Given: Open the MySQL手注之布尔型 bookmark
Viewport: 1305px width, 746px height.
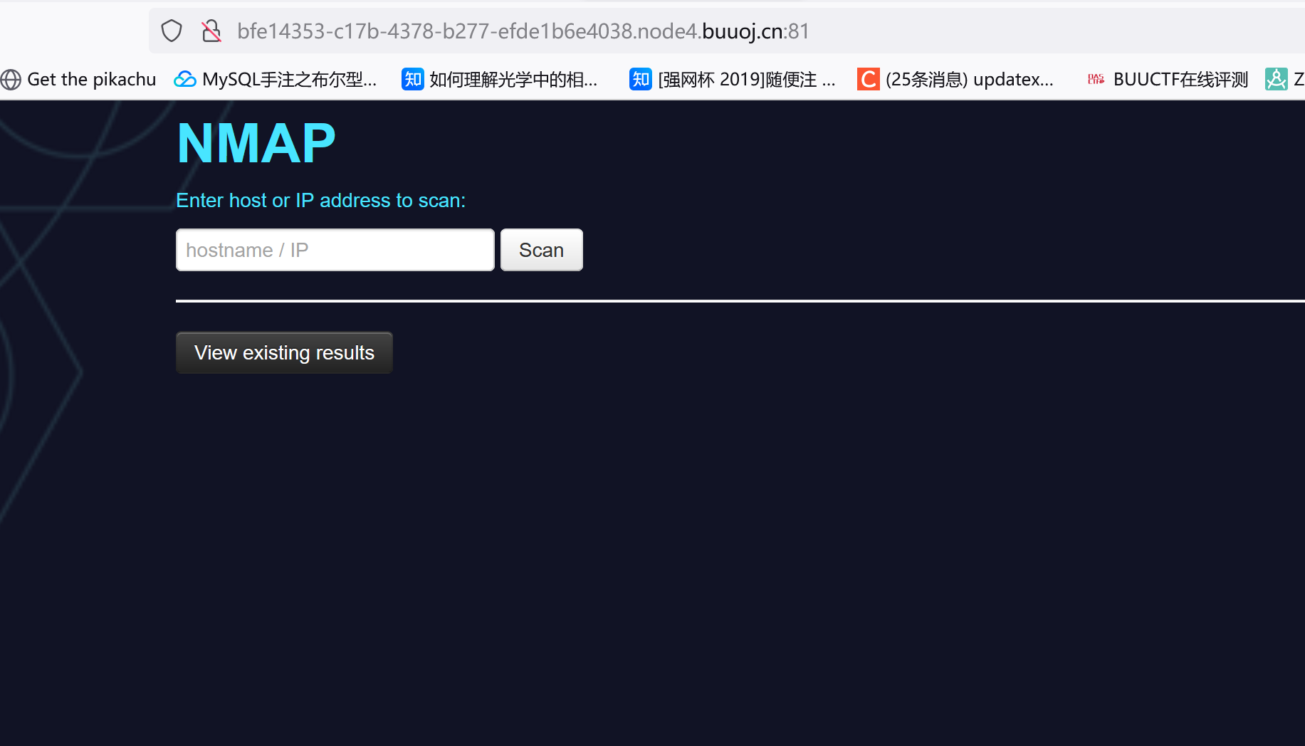Looking at the screenshot, I should pos(276,79).
